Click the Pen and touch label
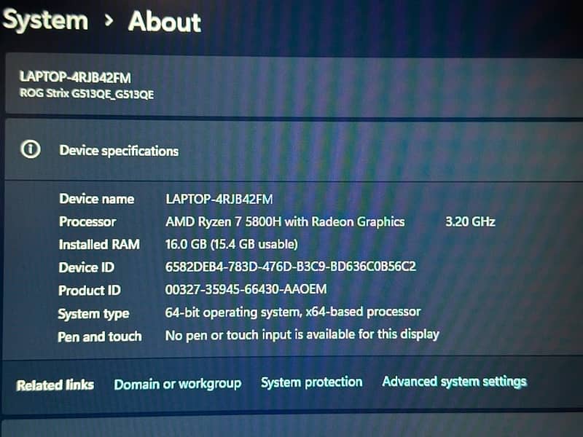Screen dimensions: 583x437 click(x=100, y=336)
